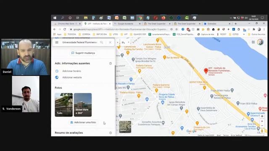This screenshot has height=151, width=269.
Task: Open help for Resumo de avaliações
Action: coord(111,133)
